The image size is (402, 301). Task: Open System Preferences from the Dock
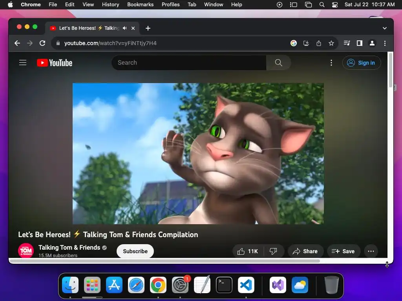(180, 285)
